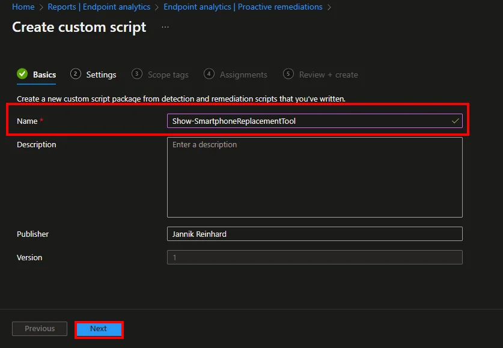Click the Previous button

tap(40, 329)
